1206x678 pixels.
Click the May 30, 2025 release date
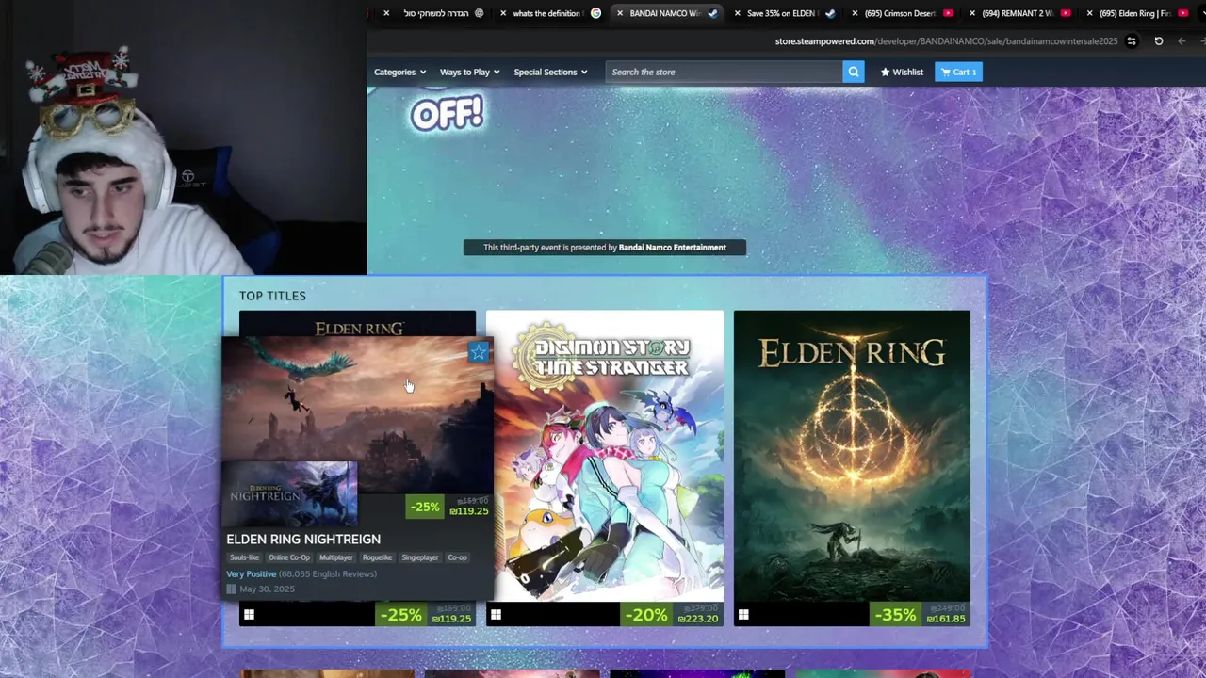click(267, 589)
